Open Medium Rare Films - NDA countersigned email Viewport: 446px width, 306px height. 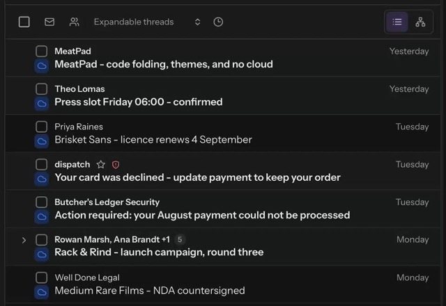point(223,284)
